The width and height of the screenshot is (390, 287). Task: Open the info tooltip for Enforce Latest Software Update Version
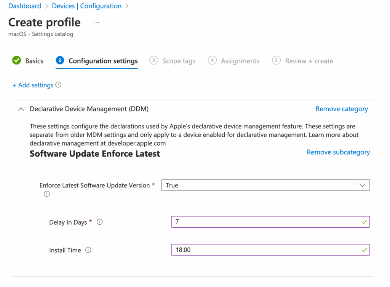coord(47,194)
